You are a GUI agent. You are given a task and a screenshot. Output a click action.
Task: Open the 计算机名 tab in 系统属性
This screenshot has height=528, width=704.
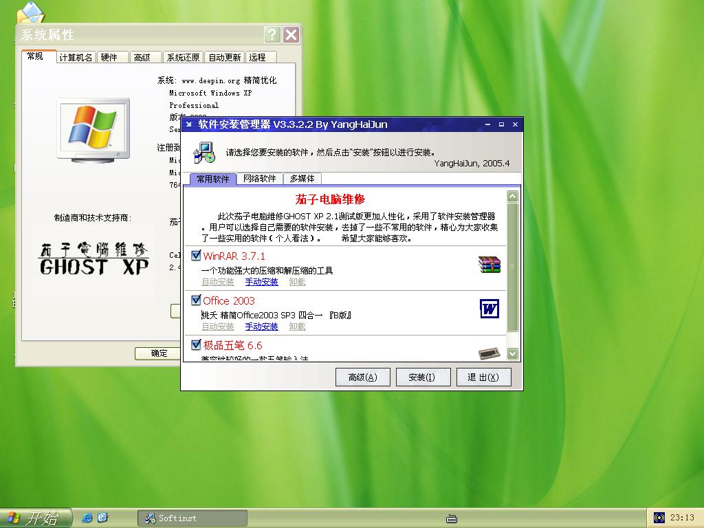[76, 58]
